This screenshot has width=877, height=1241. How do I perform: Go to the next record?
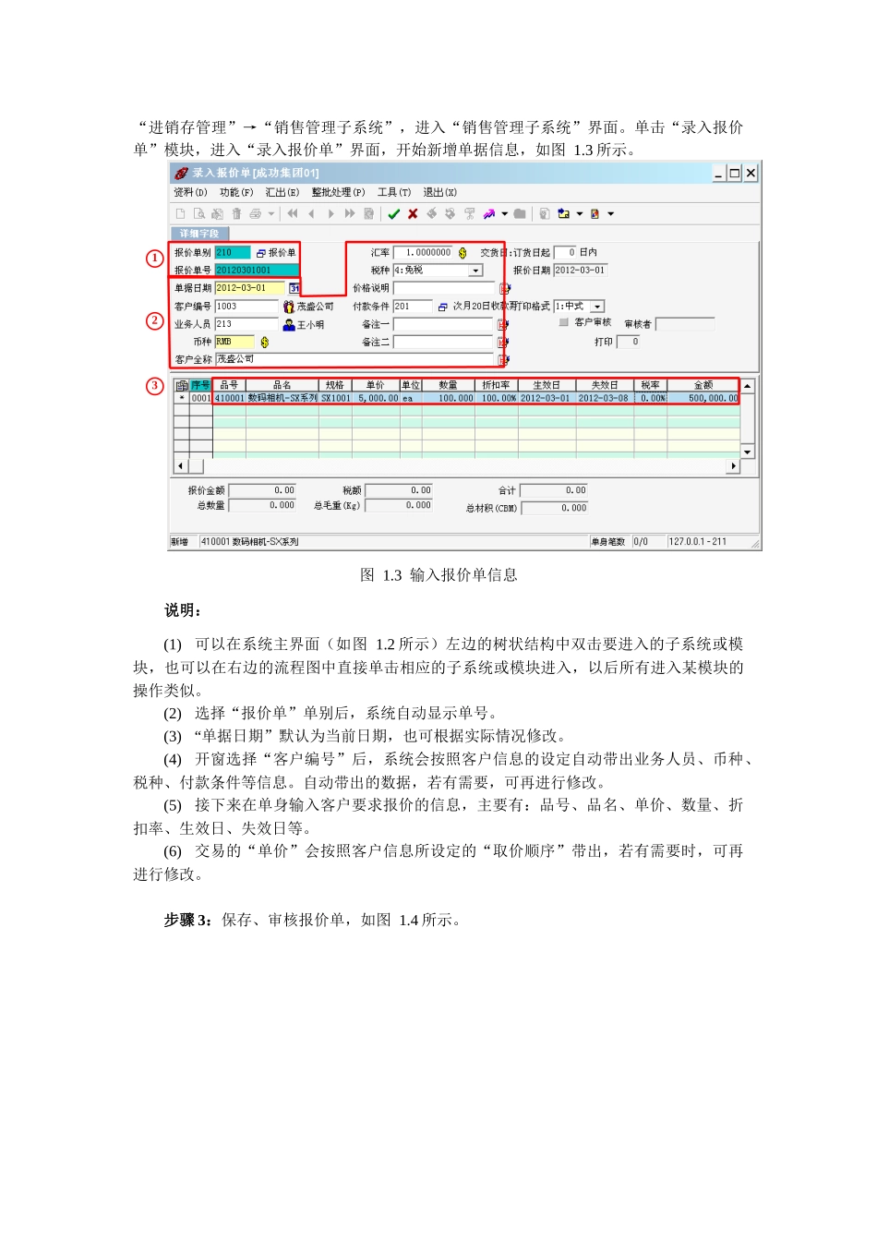[330, 213]
